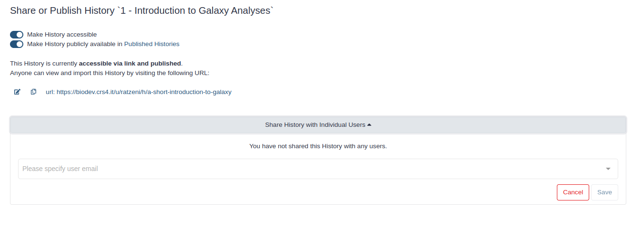Click the "Make History accessible" label text
Screen dimensions: 632x238
62,35
